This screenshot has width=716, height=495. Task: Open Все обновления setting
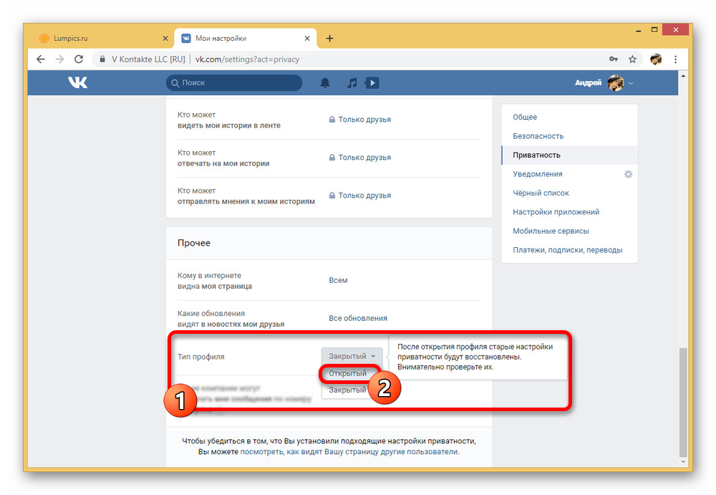357,318
